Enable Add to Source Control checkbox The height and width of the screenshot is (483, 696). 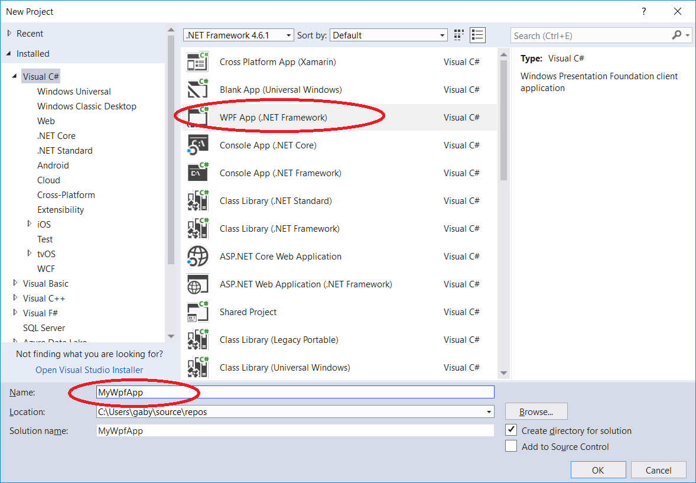click(x=511, y=446)
